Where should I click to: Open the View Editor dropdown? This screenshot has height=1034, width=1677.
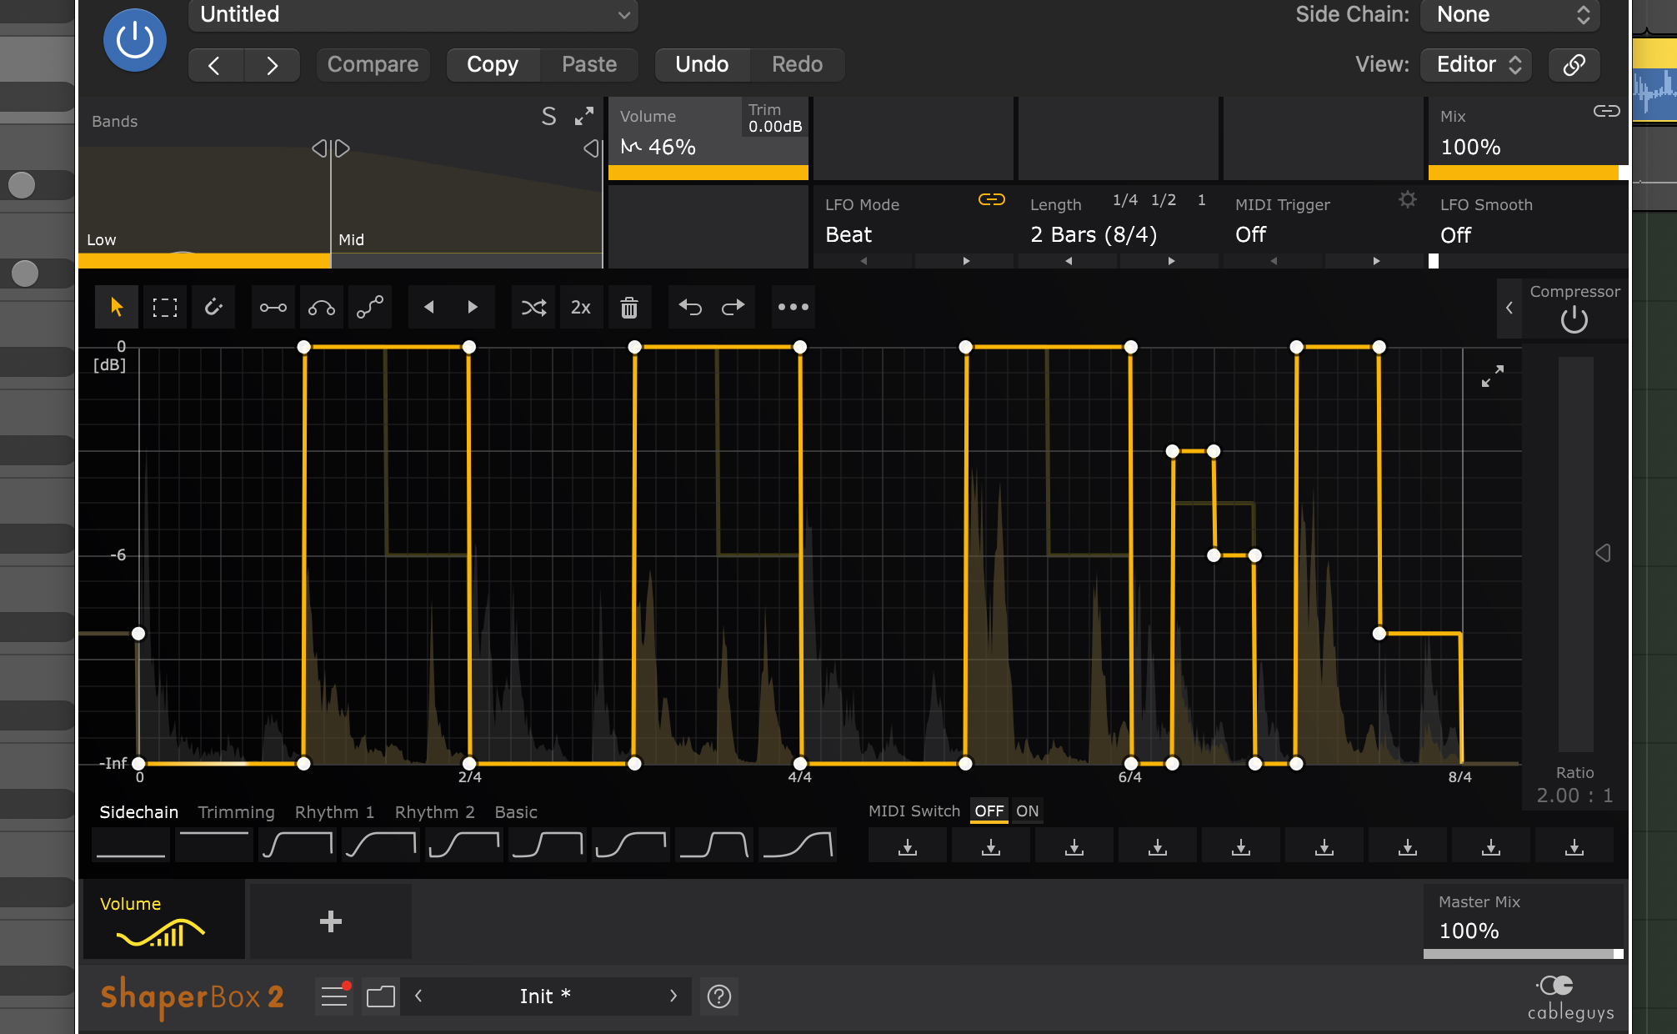click(x=1479, y=64)
